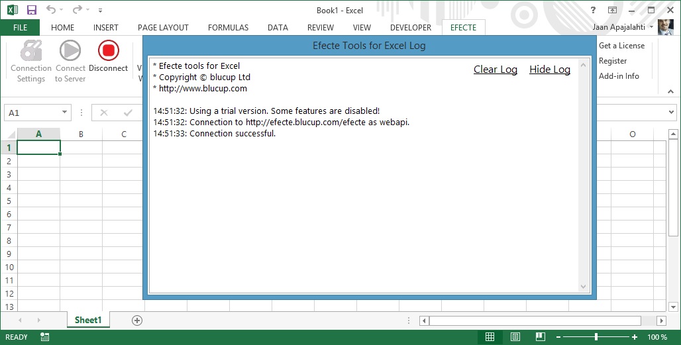The width and height of the screenshot is (681, 345).
Task: Open the REVIEW tab
Action: [x=321, y=27]
